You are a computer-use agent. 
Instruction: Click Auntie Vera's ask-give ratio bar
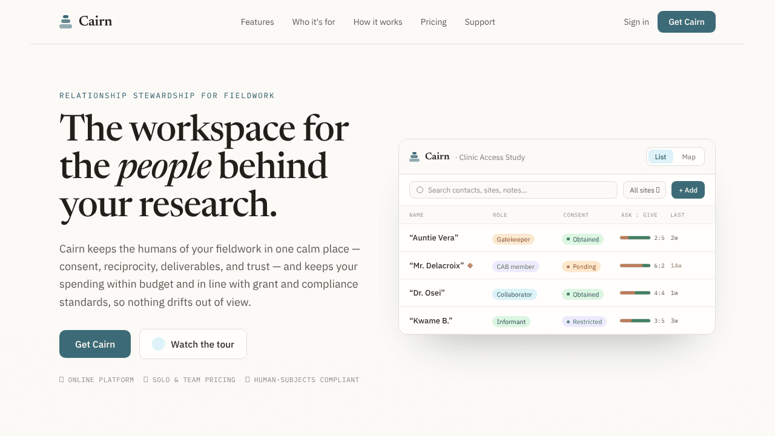click(x=635, y=238)
